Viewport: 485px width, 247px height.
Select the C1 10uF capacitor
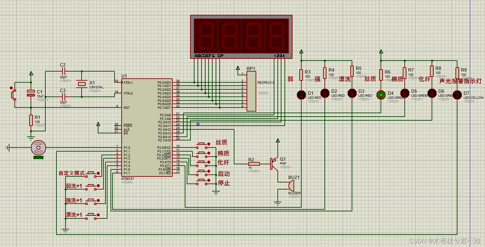point(31,93)
